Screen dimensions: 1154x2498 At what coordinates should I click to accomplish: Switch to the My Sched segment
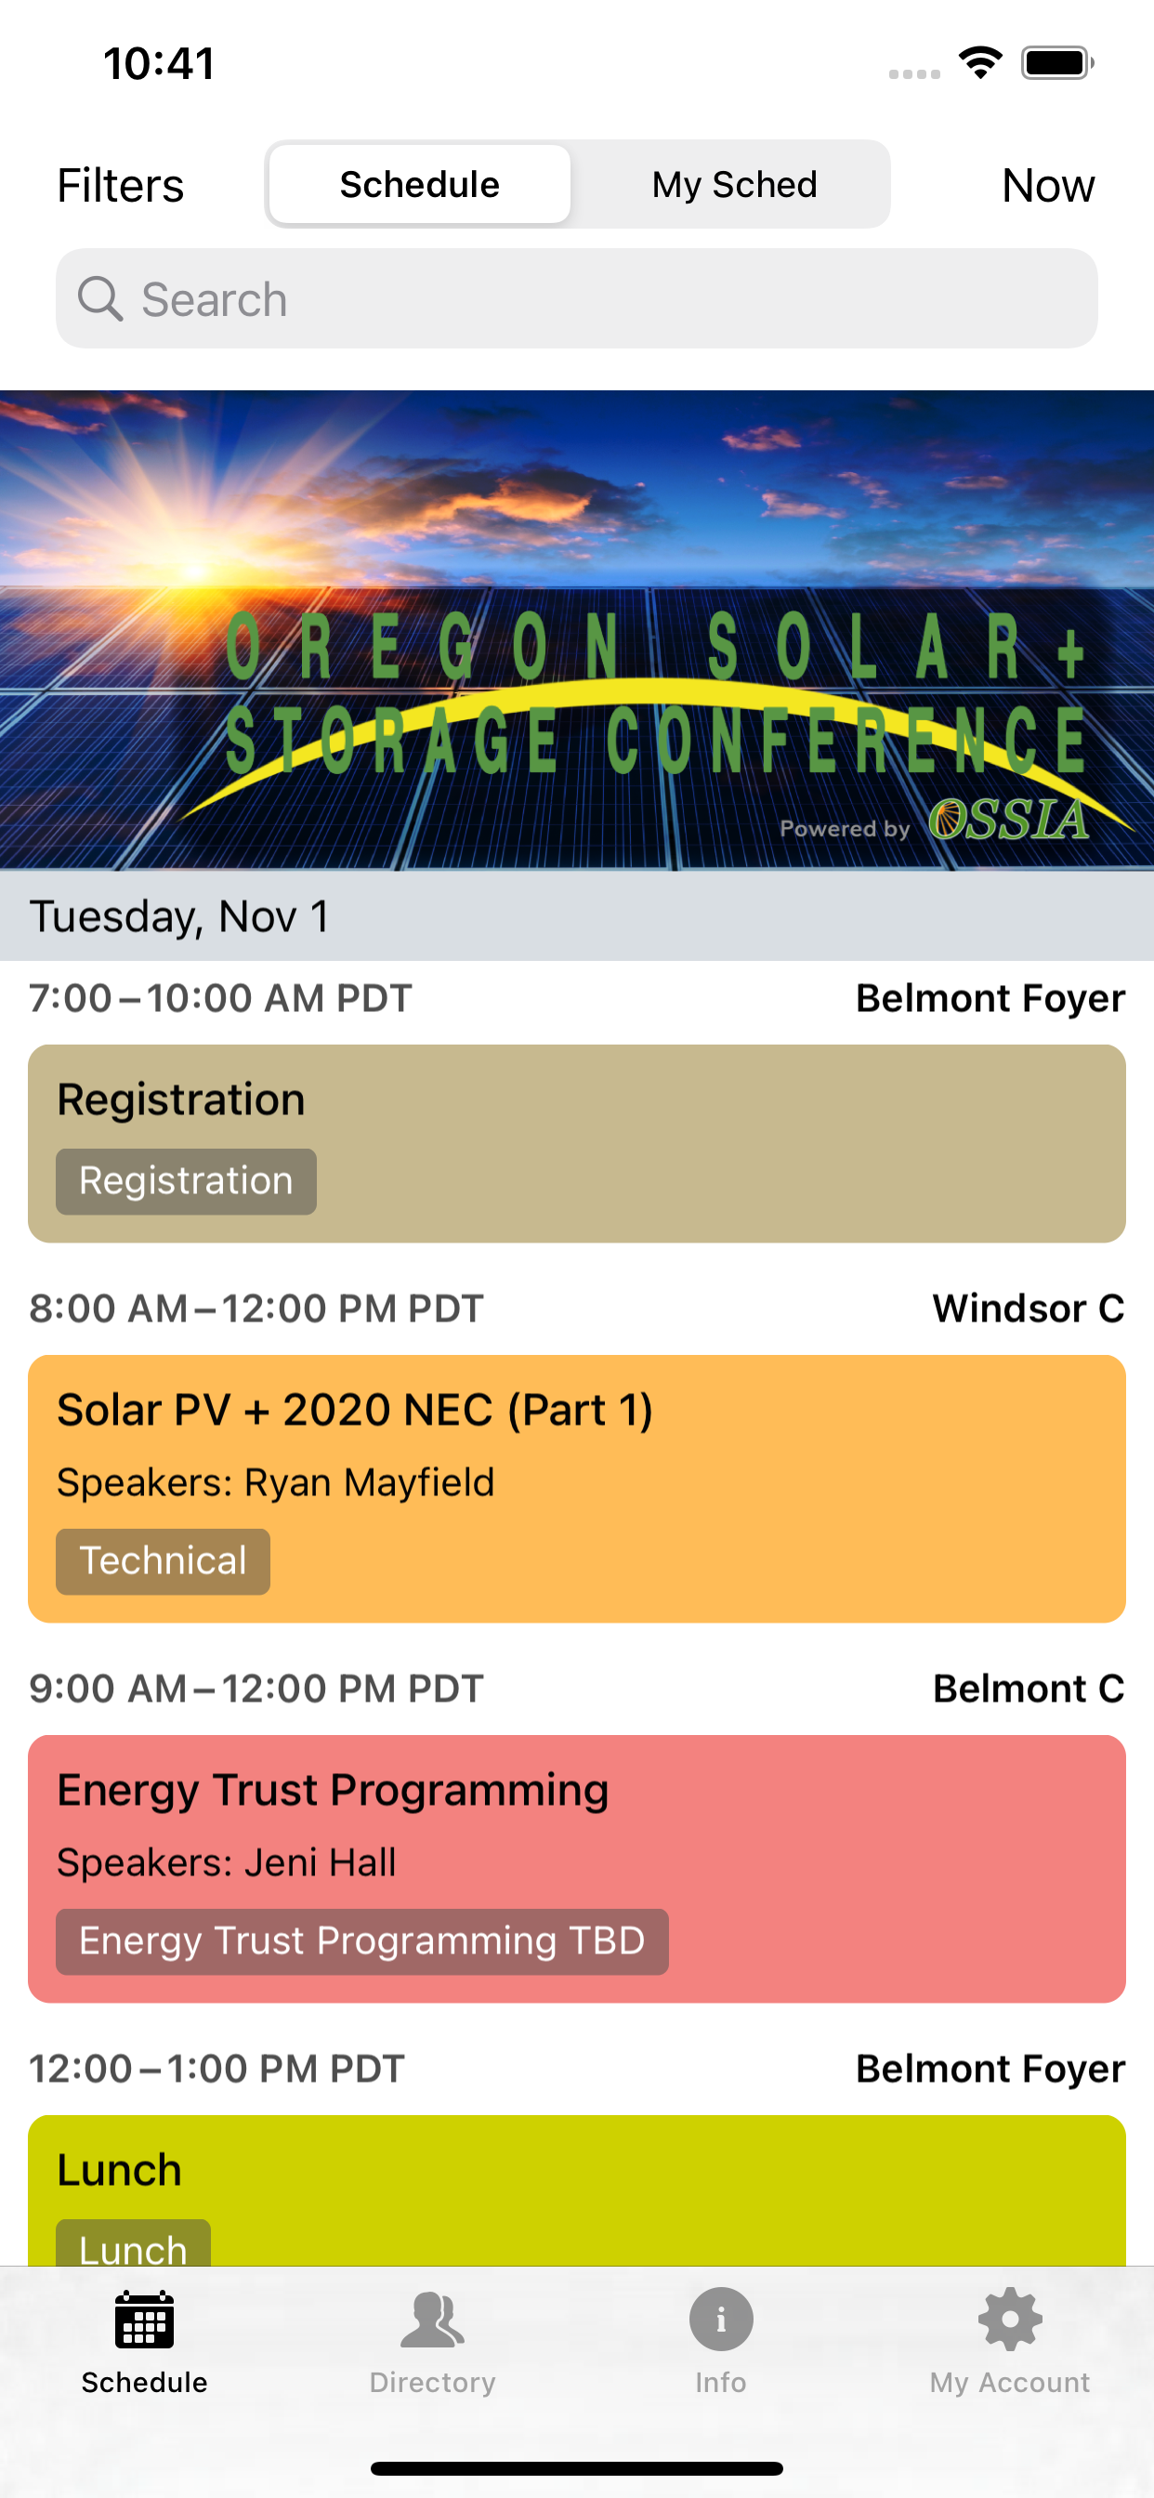734,184
